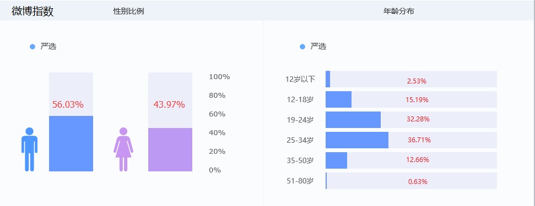Toggle the 严选 legend dot in age chart

(302, 47)
